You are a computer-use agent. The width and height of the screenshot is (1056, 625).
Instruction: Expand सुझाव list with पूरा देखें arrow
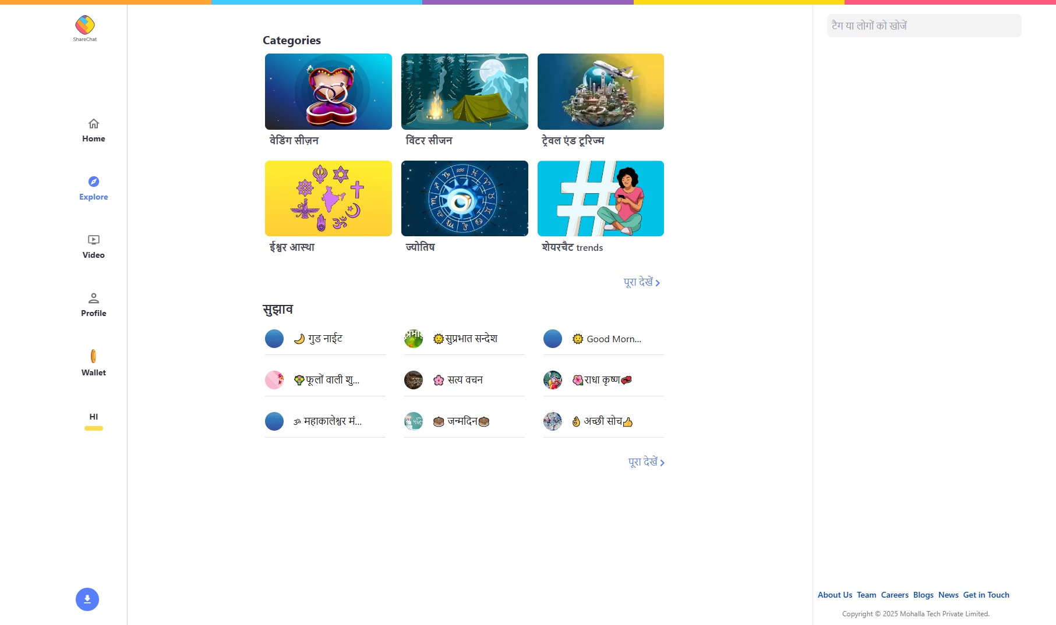[x=645, y=461]
